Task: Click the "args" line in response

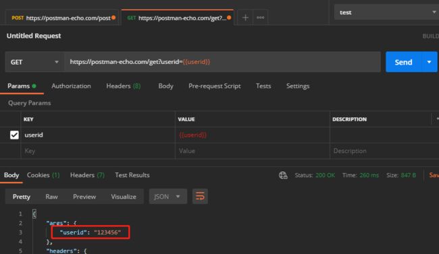Action: pyautogui.click(x=61, y=223)
